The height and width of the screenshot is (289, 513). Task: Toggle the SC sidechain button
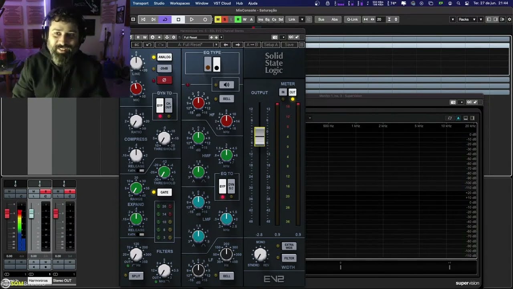pos(137,45)
